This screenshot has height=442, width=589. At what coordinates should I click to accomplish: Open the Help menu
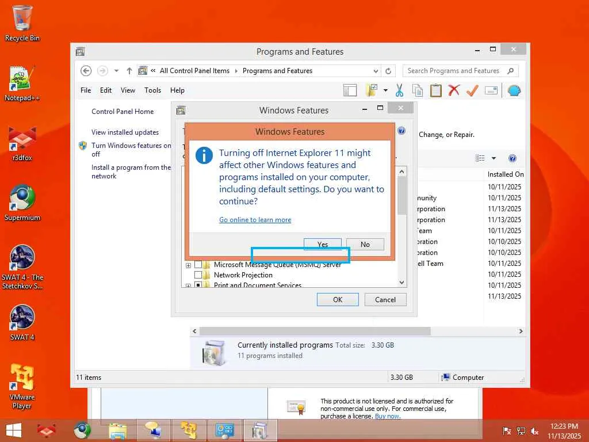pyautogui.click(x=177, y=90)
